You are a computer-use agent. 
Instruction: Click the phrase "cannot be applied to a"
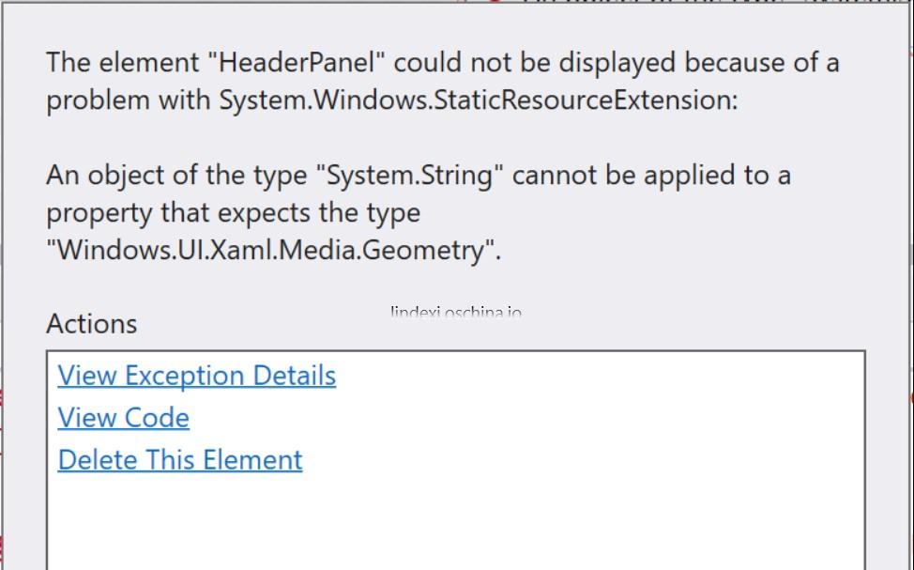(x=651, y=175)
